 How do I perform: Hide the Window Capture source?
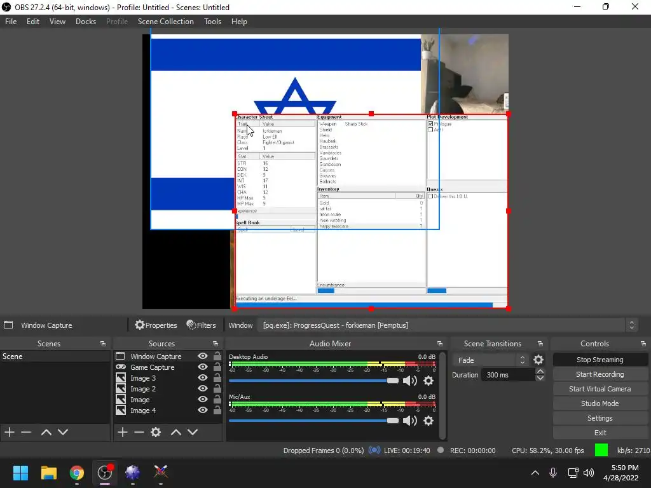[203, 356]
